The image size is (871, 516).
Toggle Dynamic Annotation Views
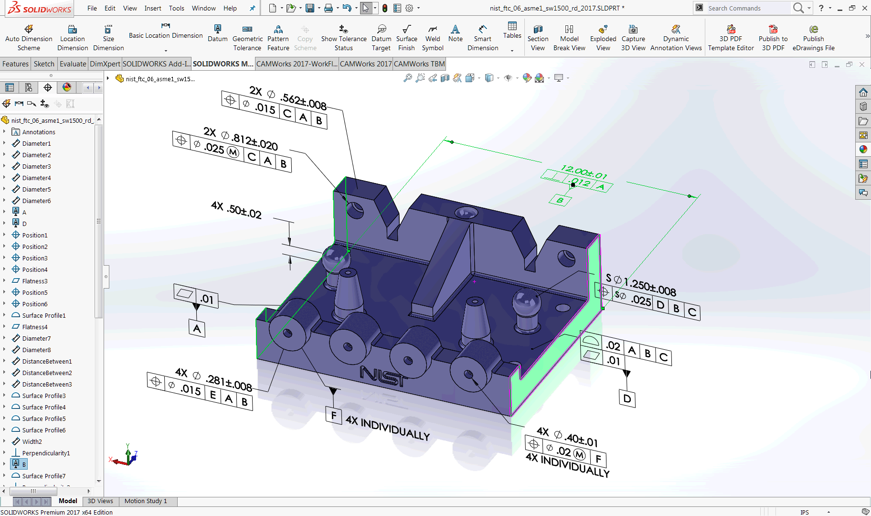[676, 36]
